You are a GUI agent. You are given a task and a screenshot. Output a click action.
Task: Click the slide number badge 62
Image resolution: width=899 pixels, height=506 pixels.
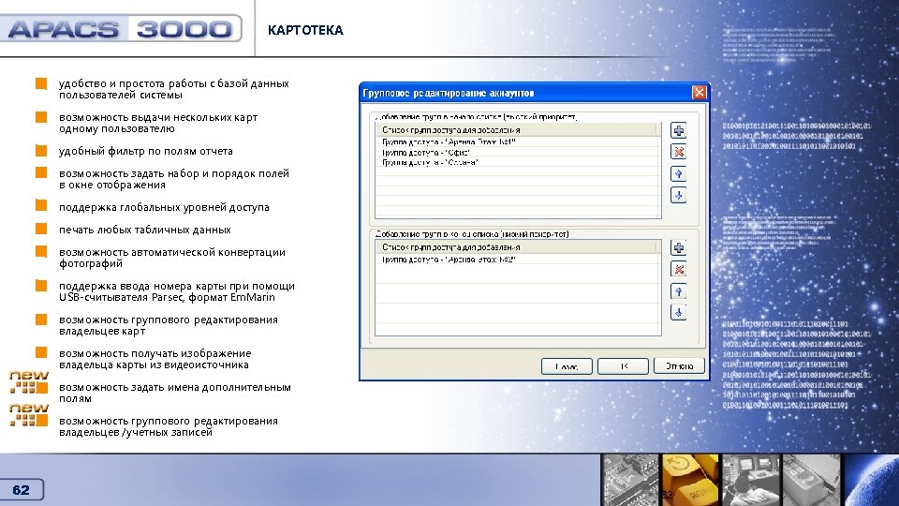(x=22, y=490)
